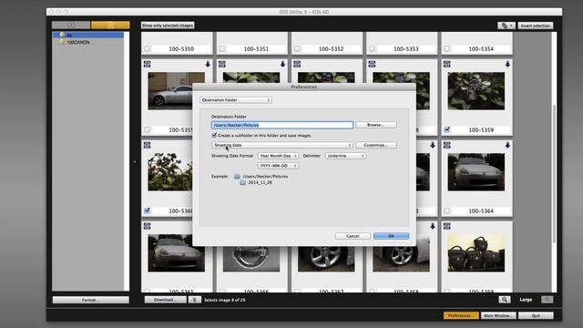Image resolution: width=583 pixels, height=328 pixels.
Task: Tick the checkbox for image 100-5353
Action: [372, 48]
